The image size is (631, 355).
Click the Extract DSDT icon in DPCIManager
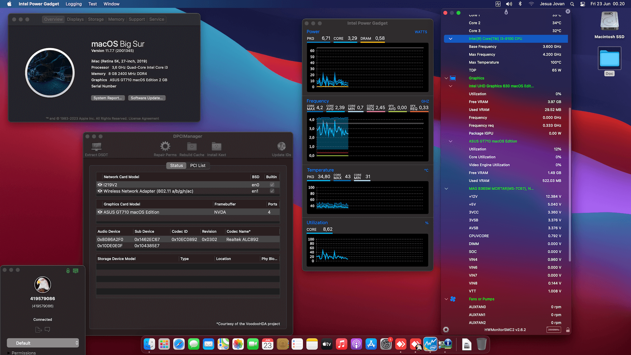[x=96, y=147]
